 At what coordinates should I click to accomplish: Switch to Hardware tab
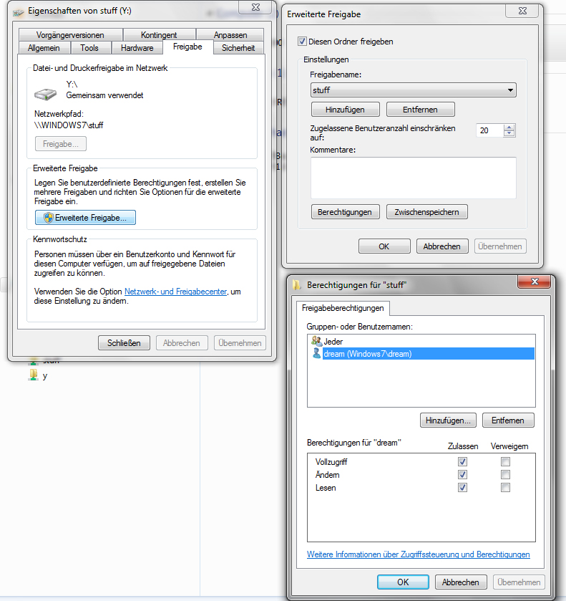tap(137, 48)
